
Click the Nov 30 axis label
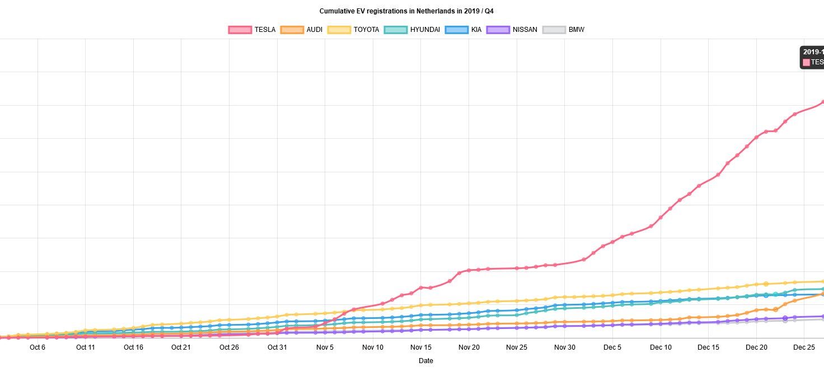pyautogui.click(x=565, y=347)
